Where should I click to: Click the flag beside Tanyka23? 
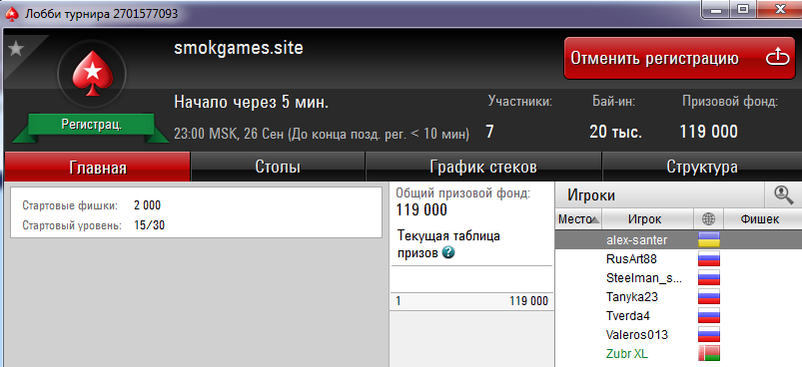tap(709, 296)
